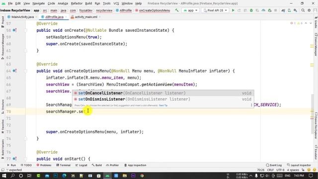Click the Next Tip link in popup
Image resolution: width=318 pixels, height=179 pixels.
163,105
